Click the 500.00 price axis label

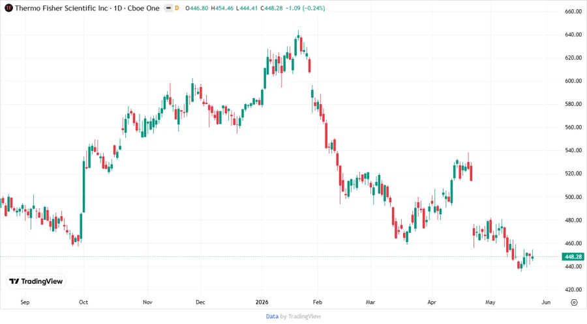pyautogui.click(x=573, y=197)
